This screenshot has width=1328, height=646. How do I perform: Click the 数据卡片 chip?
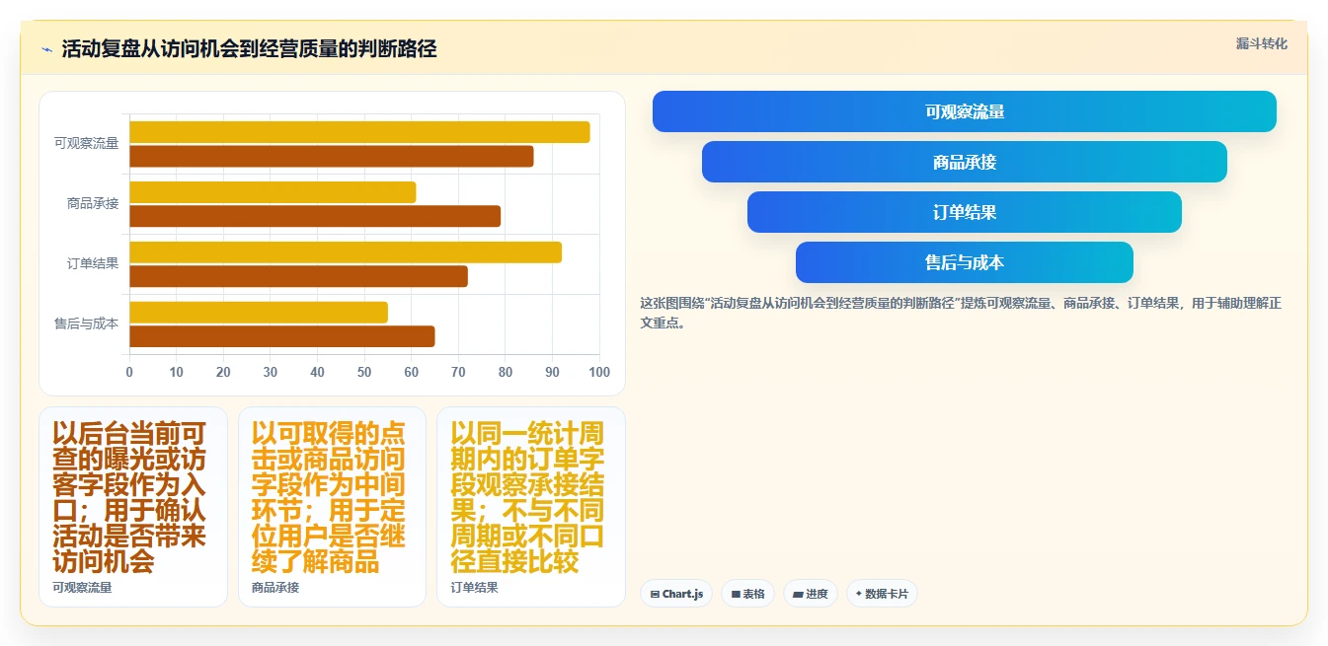point(882,594)
